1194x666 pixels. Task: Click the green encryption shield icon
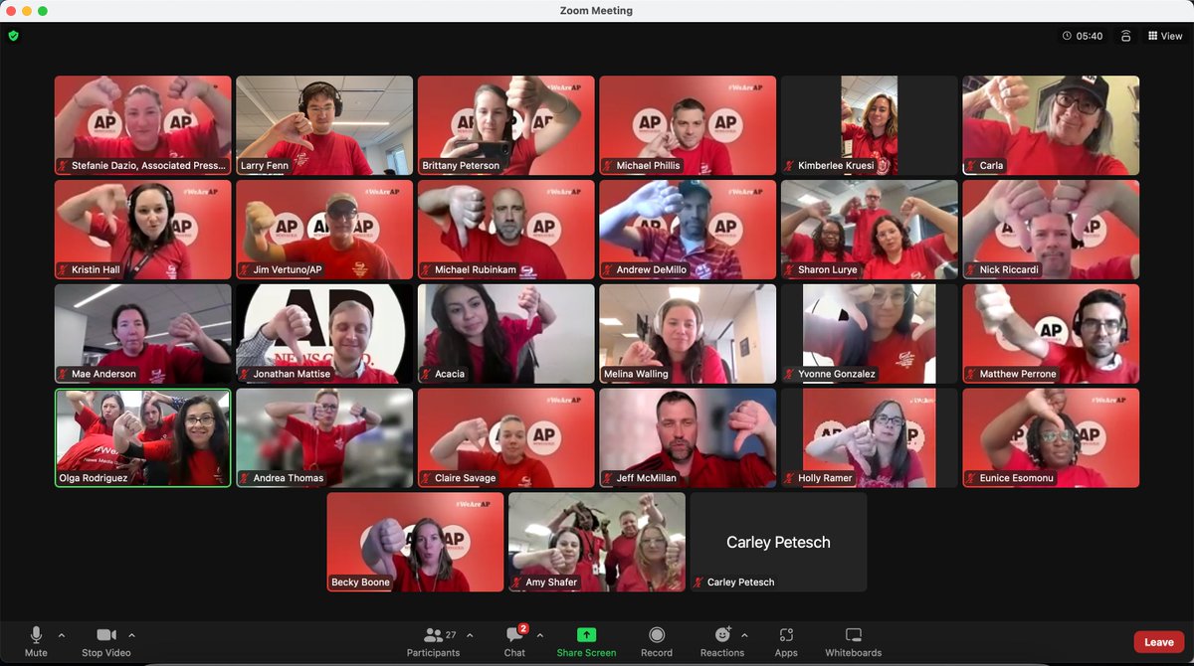(x=13, y=36)
